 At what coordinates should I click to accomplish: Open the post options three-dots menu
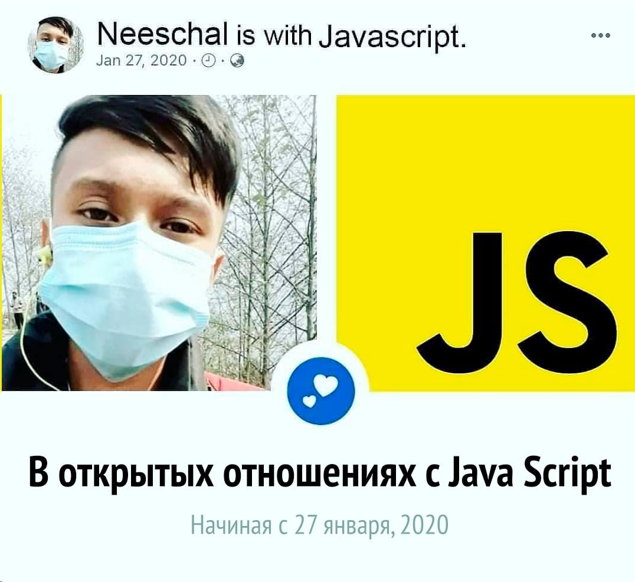point(601,35)
